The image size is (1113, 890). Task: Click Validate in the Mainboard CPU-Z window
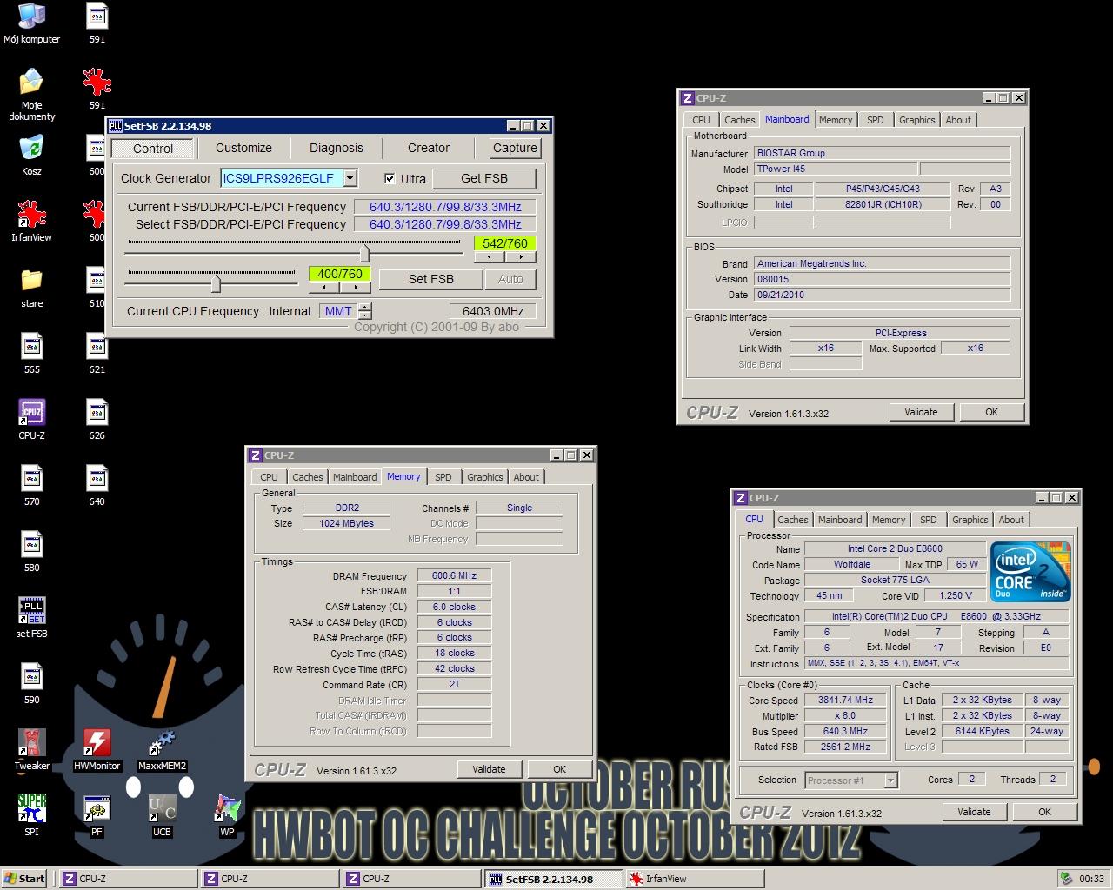tap(921, 412)
